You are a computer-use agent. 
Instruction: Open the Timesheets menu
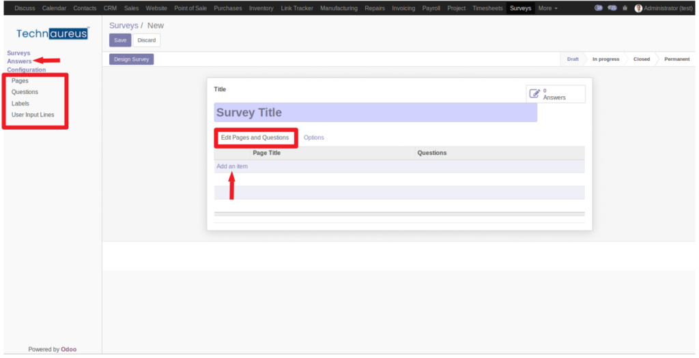click(x=487, y=8)
